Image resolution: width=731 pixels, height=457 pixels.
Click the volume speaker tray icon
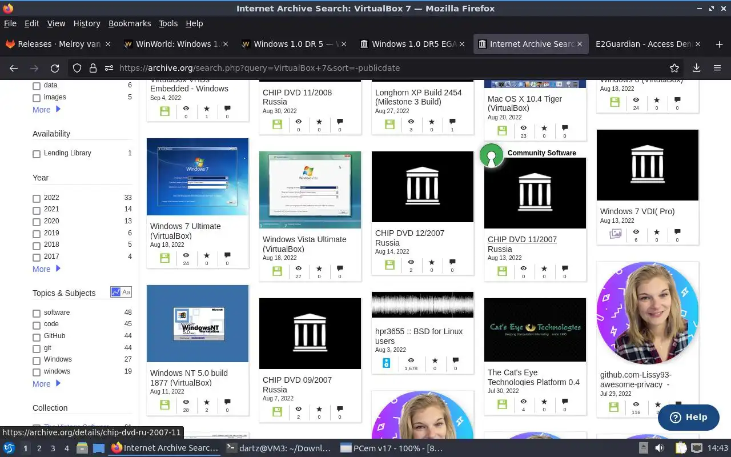[660, 448]
